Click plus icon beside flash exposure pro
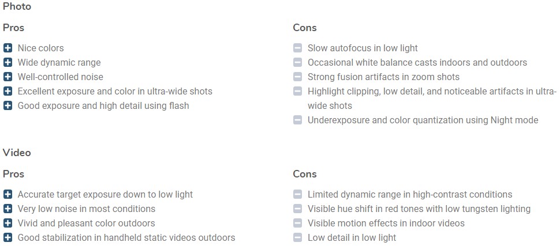Screen dimensions: 560x246 pyautogui.click(x=8, y=105)
